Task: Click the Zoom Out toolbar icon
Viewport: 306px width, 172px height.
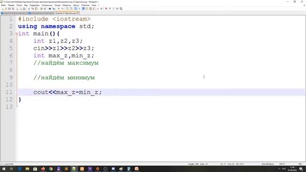Action: (63, 9)
